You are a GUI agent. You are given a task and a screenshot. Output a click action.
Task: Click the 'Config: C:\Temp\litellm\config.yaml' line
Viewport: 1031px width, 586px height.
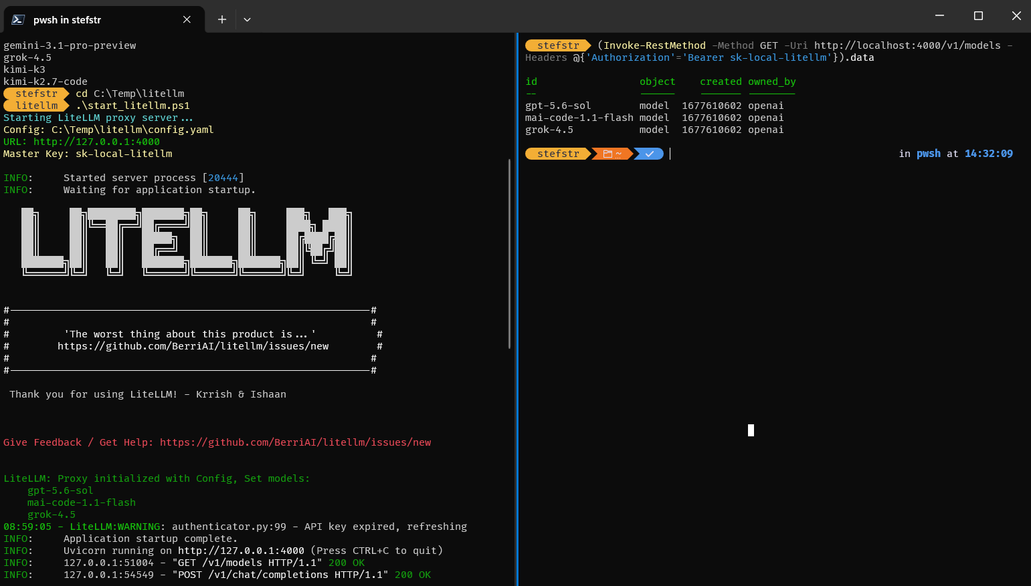point(108,130)
